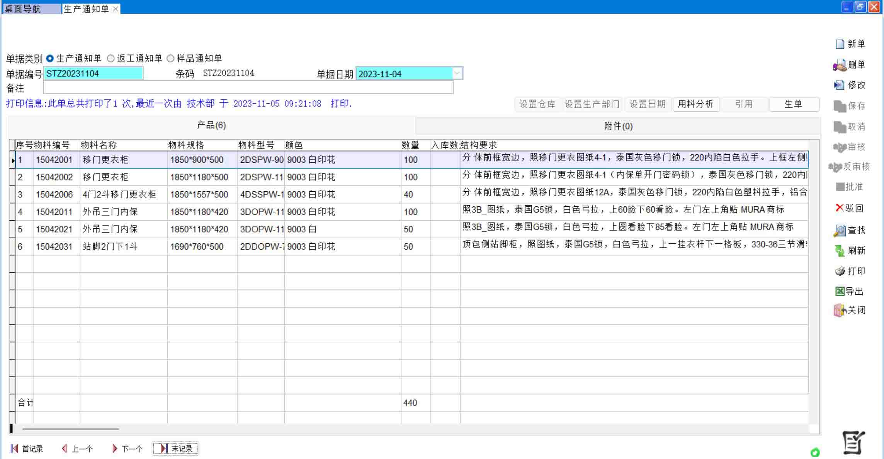Click the 修改 (edit) icon
Viewport: 884px width, 459px height.
839,85
